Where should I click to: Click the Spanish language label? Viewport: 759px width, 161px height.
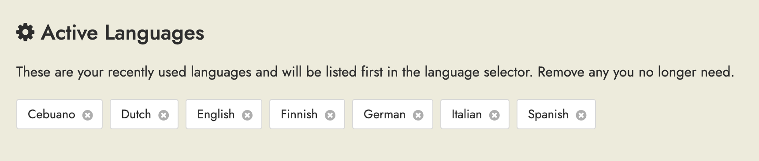tap(548, 115)
